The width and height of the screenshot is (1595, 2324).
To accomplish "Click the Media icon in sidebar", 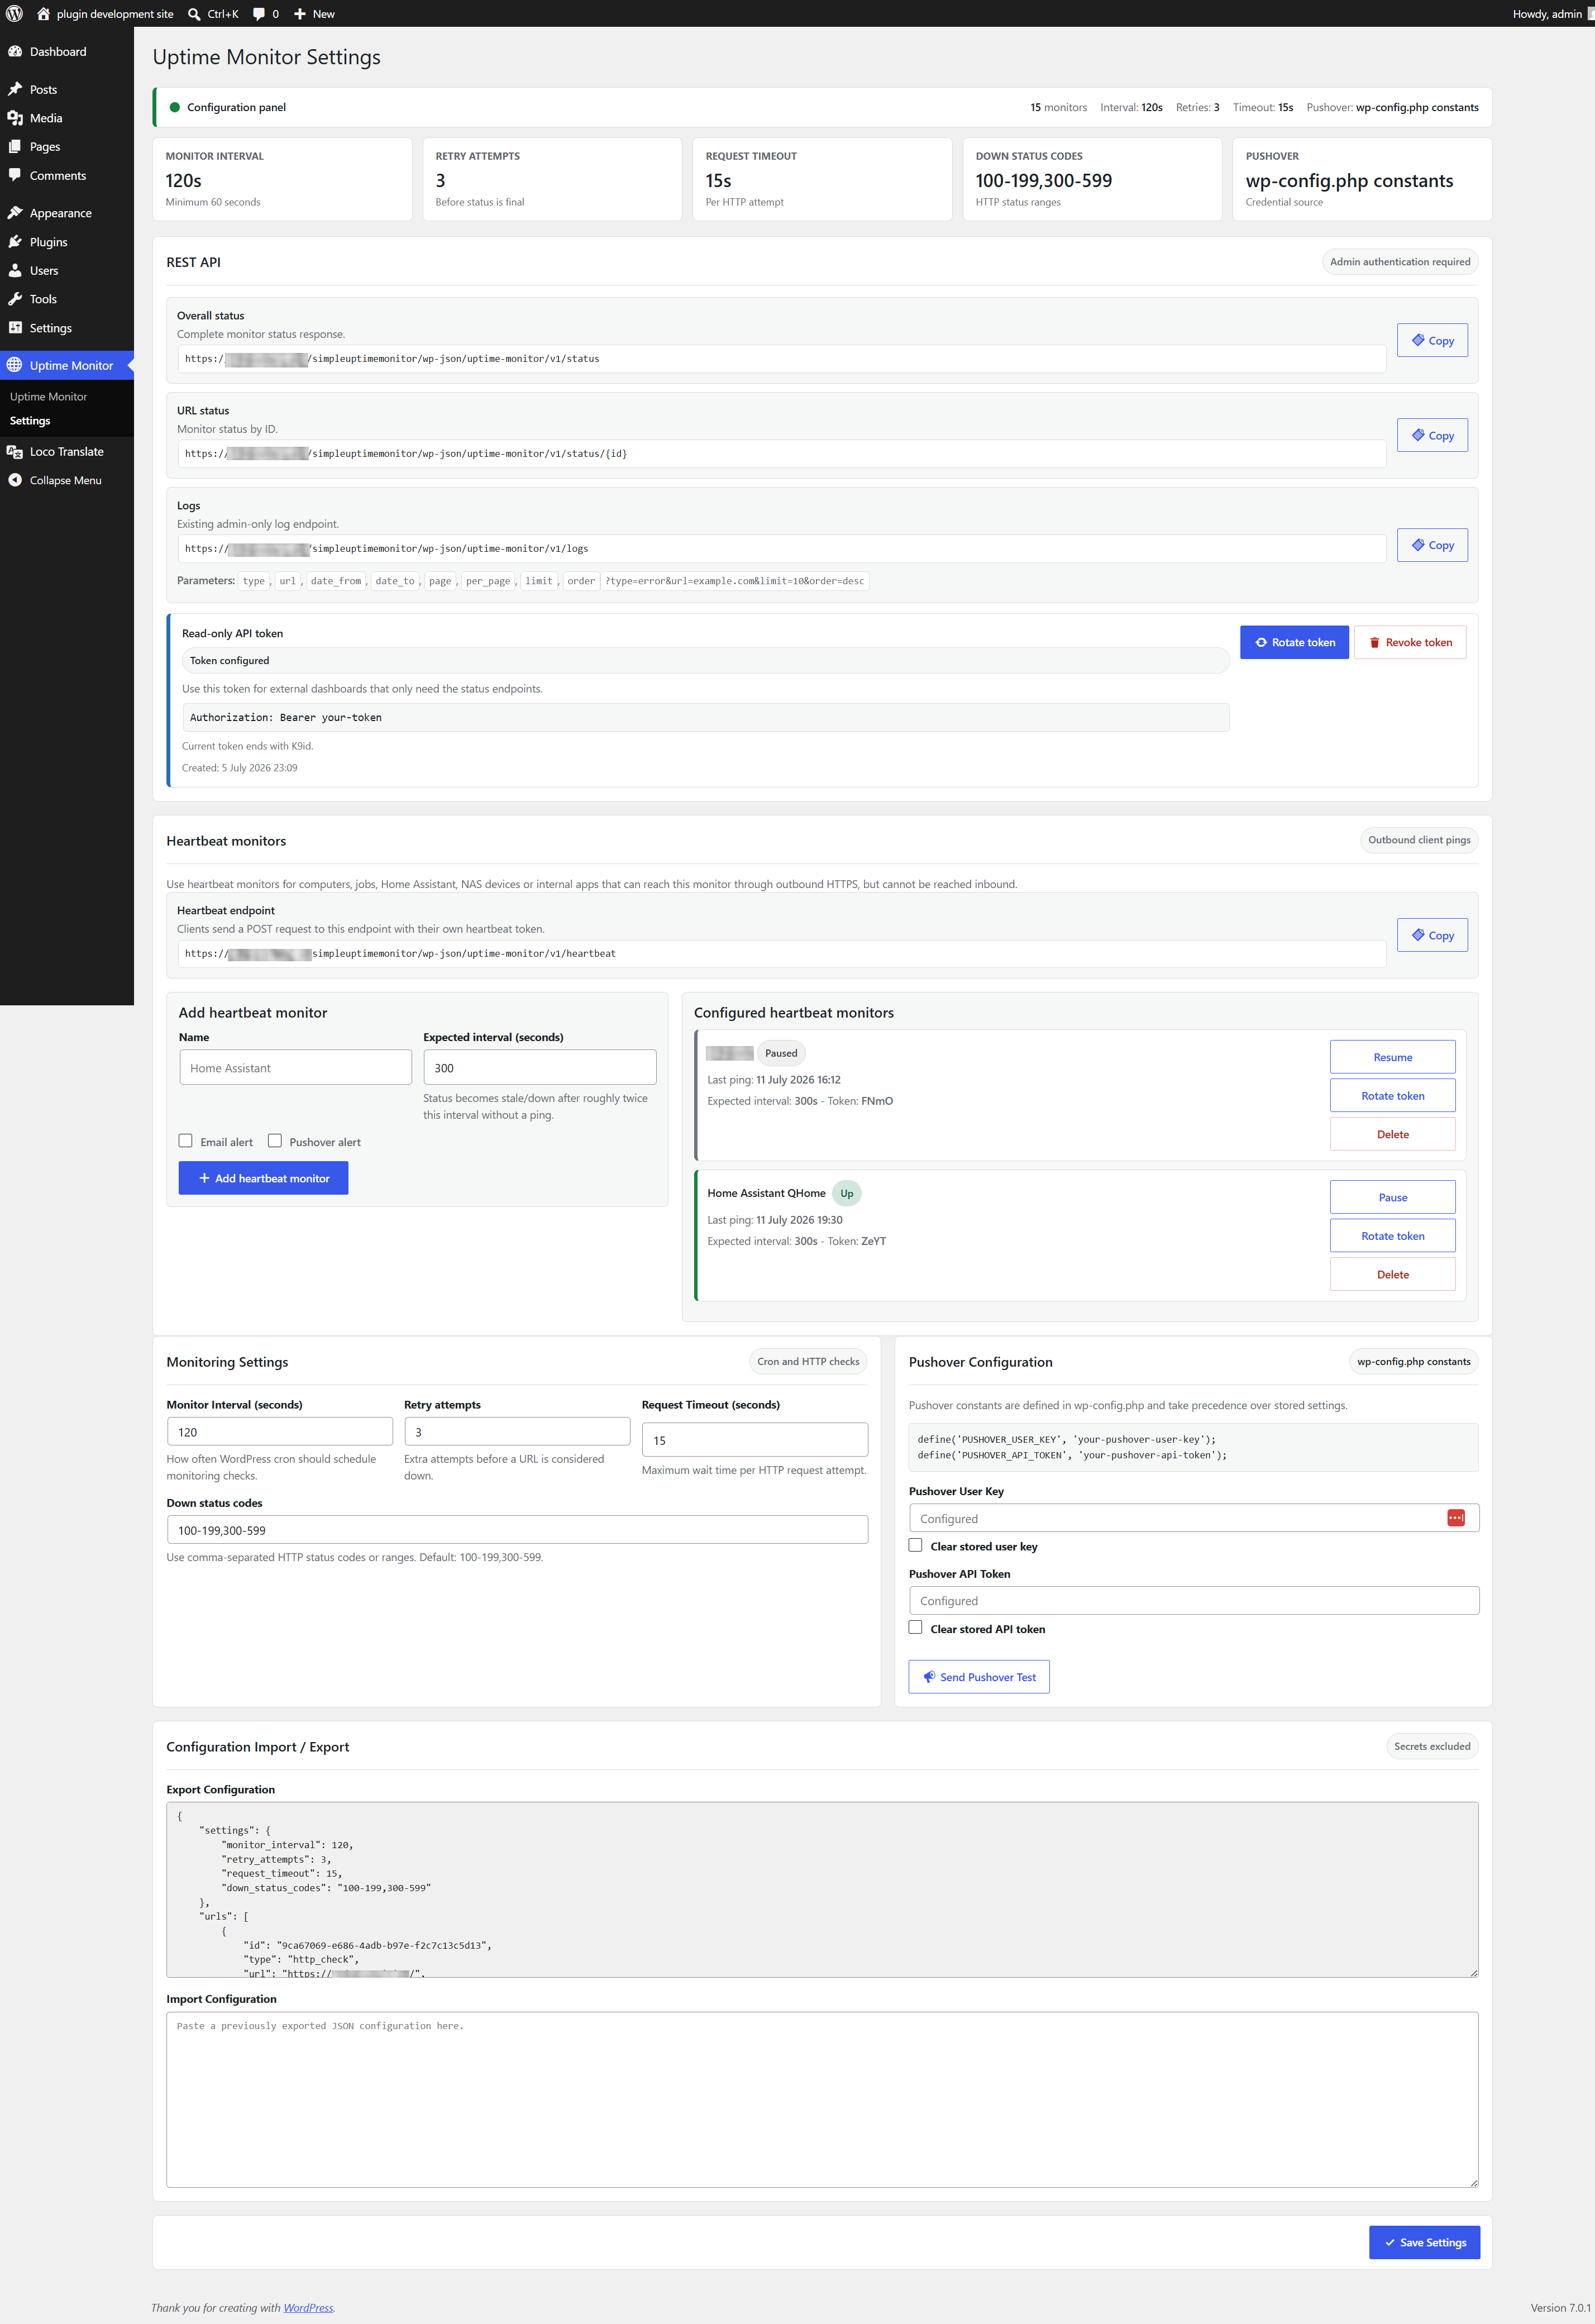I will coord(15,118).
